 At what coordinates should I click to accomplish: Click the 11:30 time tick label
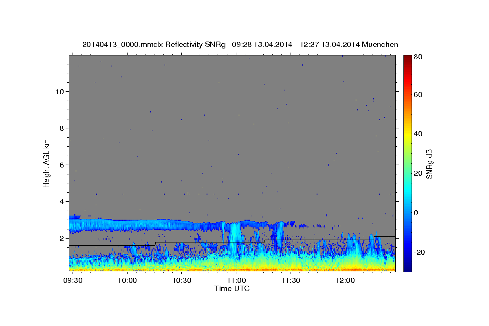(x=291, y=281)
